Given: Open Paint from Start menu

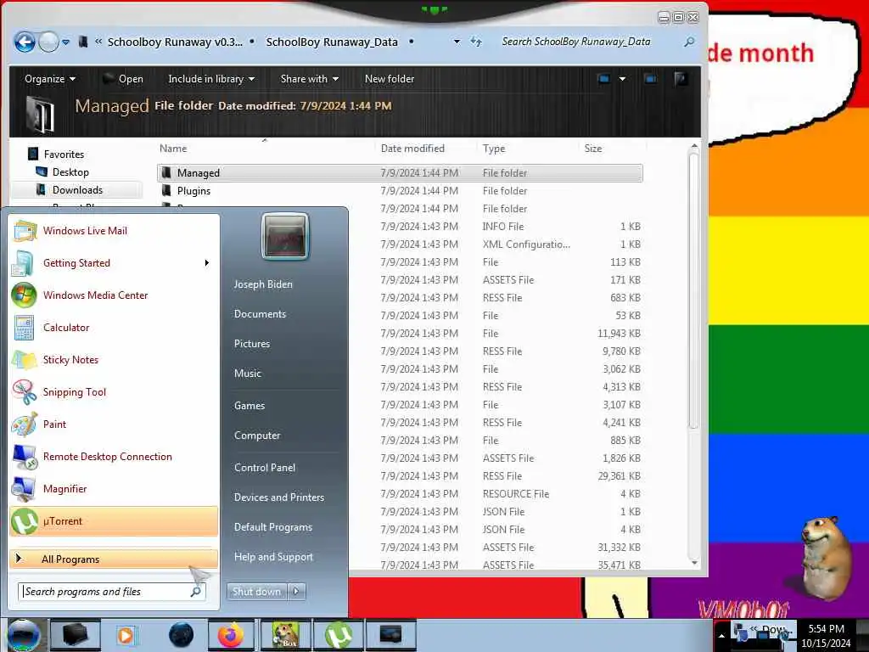Looking at the screenshot, I should (x=54, y=424).
